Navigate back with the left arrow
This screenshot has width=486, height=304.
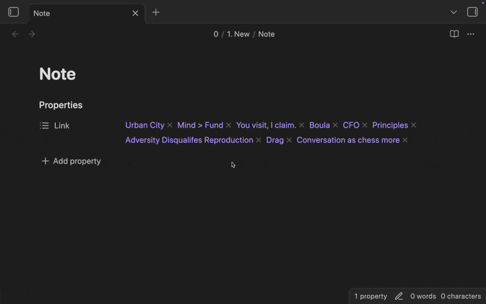16,34
